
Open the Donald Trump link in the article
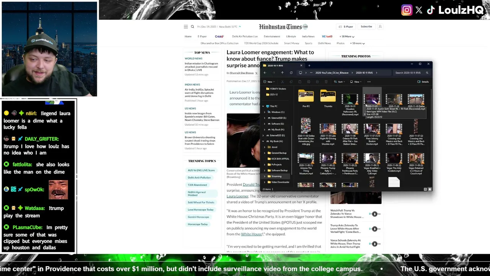252,184
